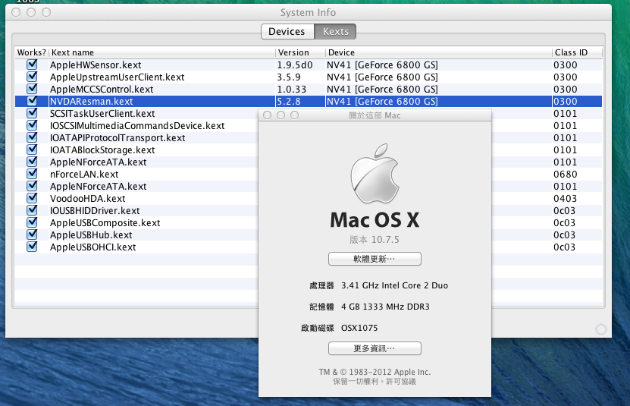
Task: Click the System Info window title
Action: [308, 12]
